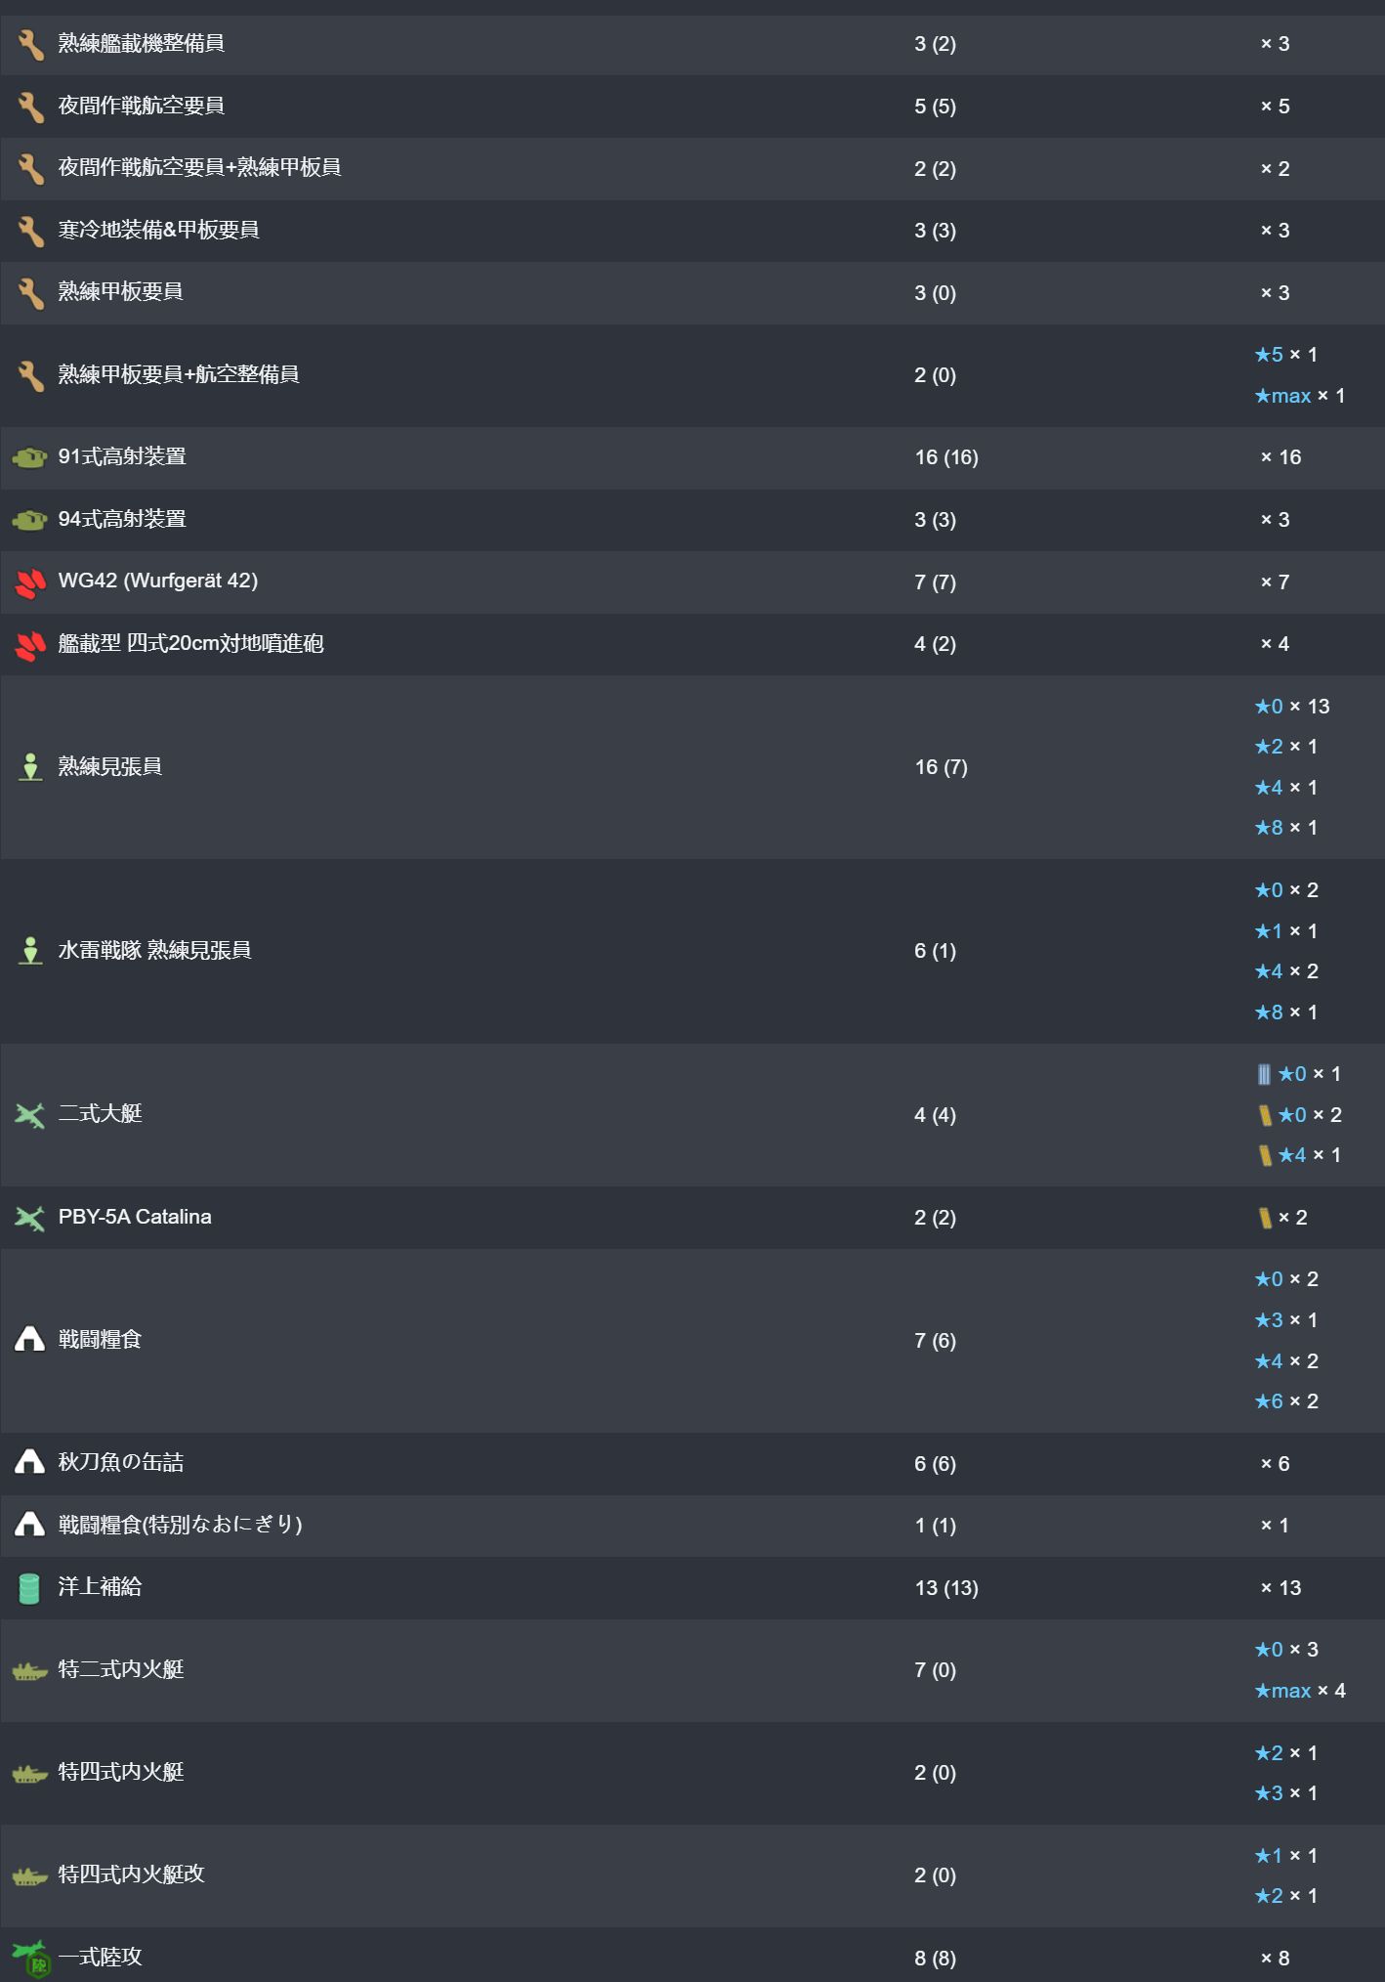Click onigiri icon next to 戦闘糧食
This screenshot has width=1385, height=1982.
[x=30, y=1340]
